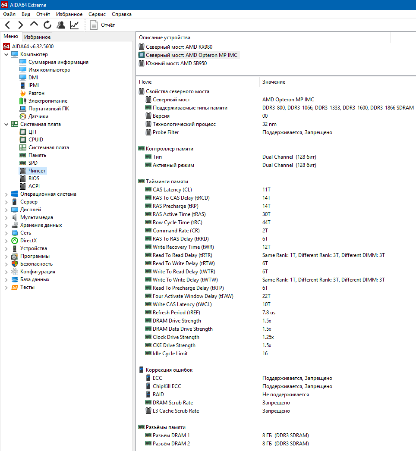Go back with the left arrow toolbar icon

[8, 25]
